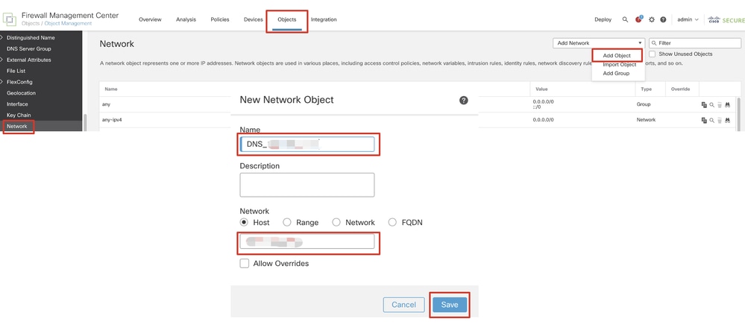Choose Import Object from dropdown menu
Screen dimensions: 745x330
pos(619,65)
